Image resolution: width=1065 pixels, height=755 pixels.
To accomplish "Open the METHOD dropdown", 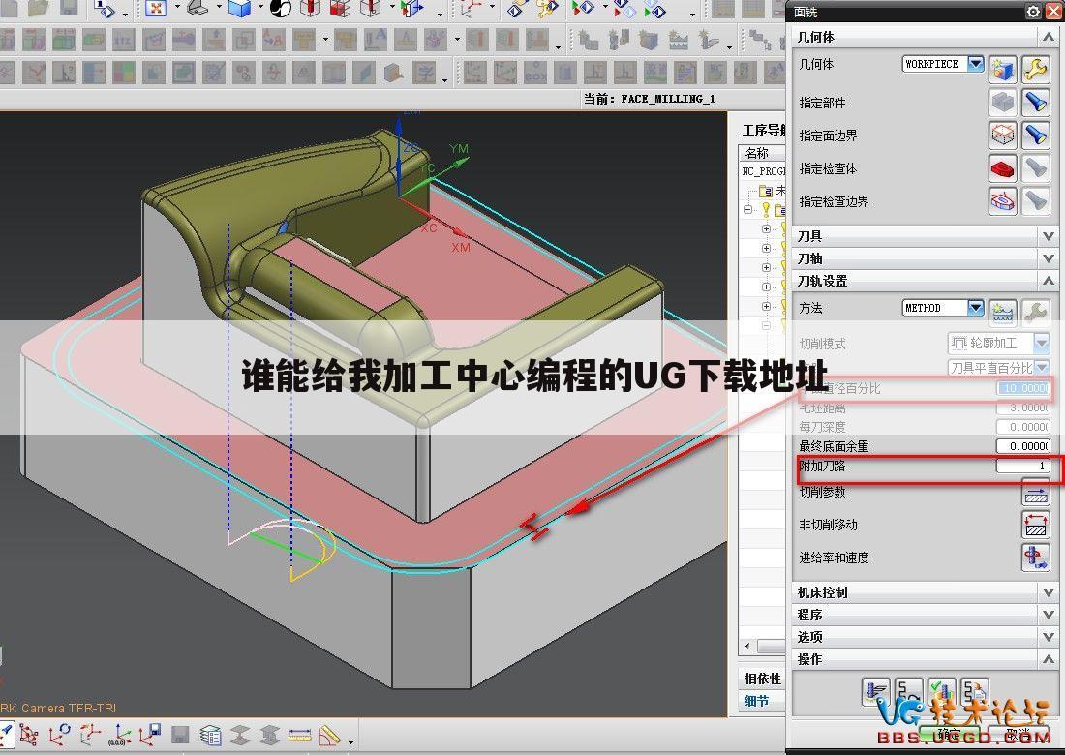I will tap(975, 308).
